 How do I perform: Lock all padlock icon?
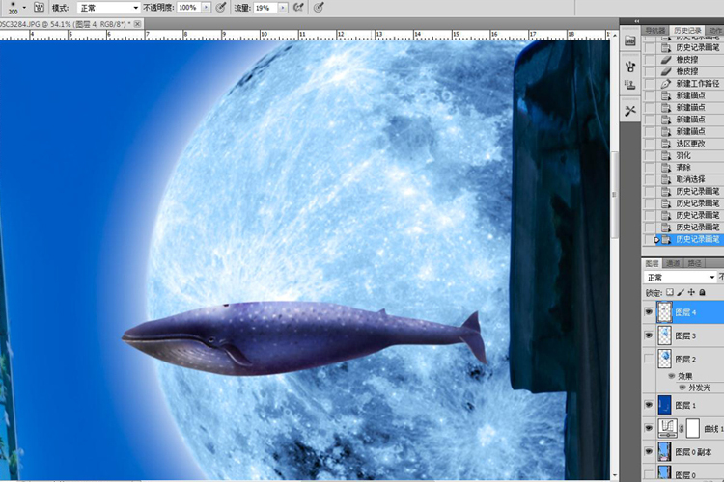tap(703, 292)
